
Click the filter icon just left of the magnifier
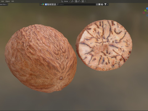tap(55, 4)
